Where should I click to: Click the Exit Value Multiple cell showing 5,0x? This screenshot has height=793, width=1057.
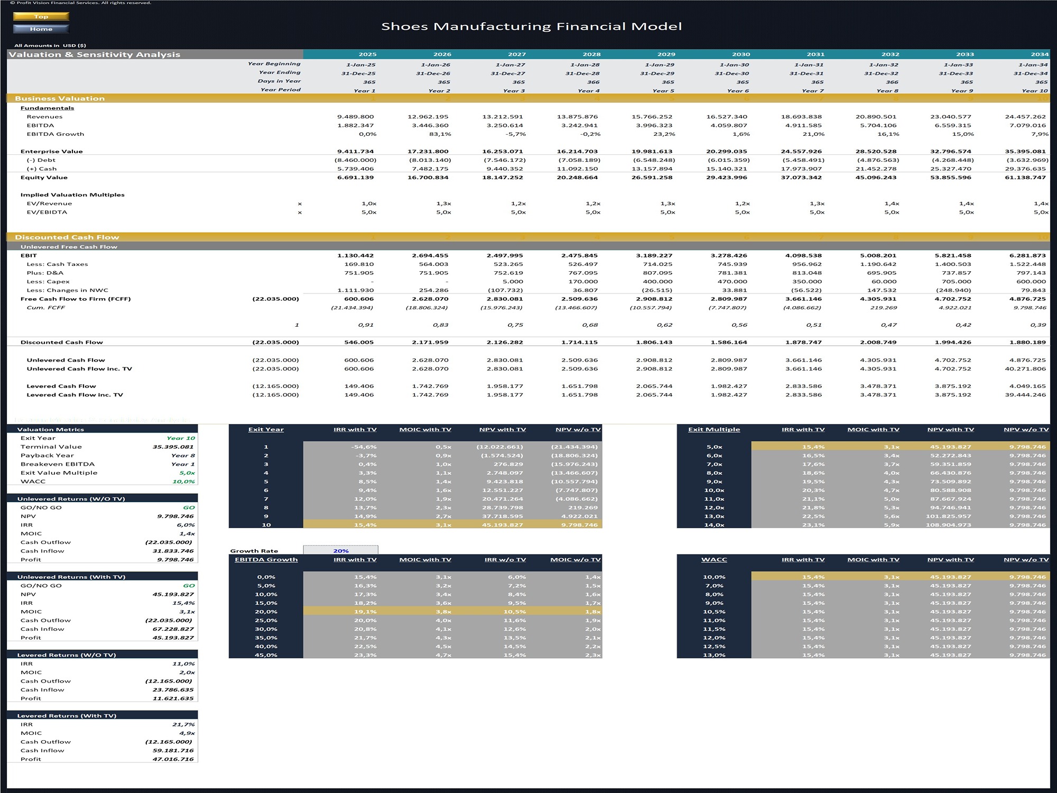186,472
